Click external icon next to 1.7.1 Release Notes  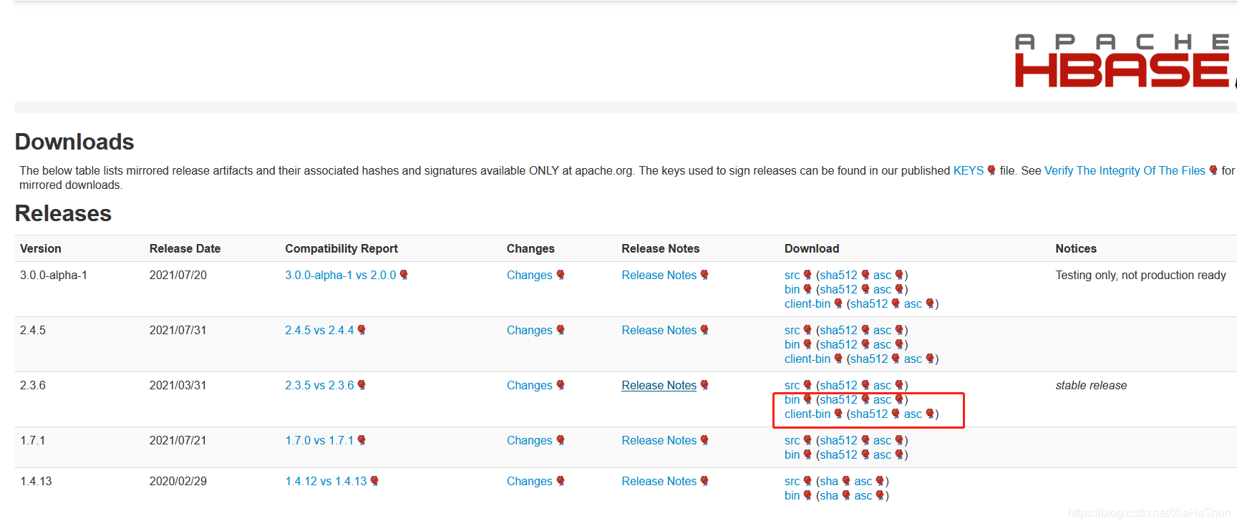704,440
